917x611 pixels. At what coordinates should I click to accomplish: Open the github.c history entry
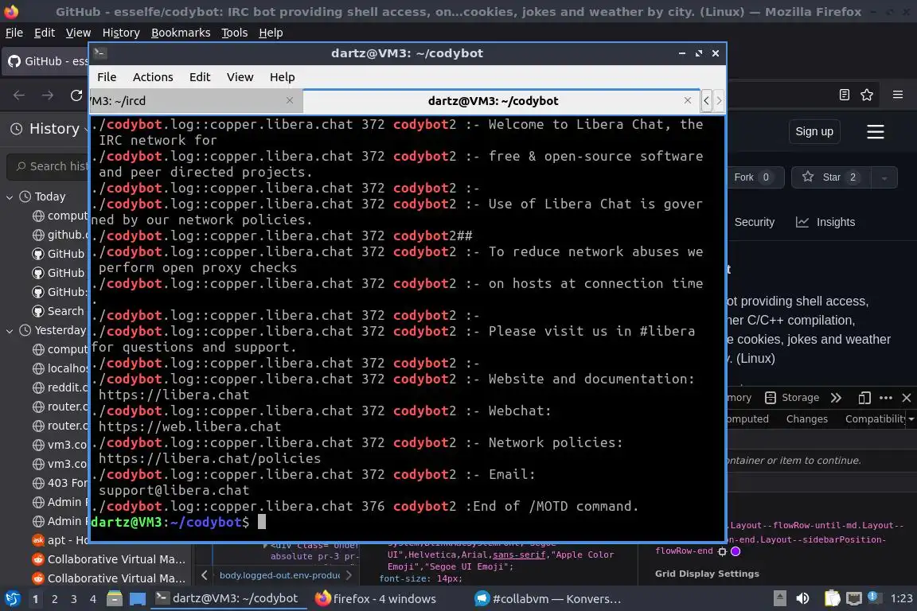coord(60,235)
